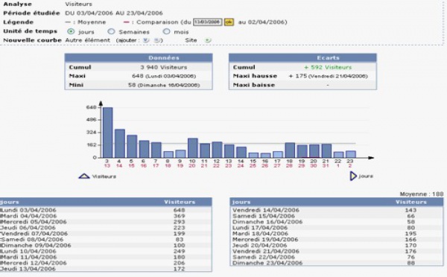Viewport: 447px width, 277px height.
Task: Click the Données panel header
Action: point(139,58)
